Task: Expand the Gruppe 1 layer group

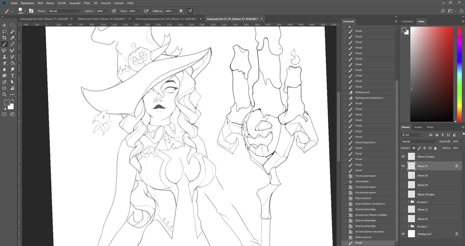Action: (408, 226)
